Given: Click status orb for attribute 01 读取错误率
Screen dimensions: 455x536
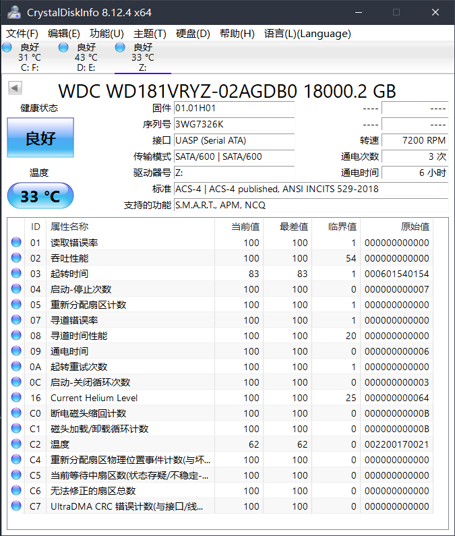Looking at the screenshot, I should pyautogui.click(x=16, y=242).
